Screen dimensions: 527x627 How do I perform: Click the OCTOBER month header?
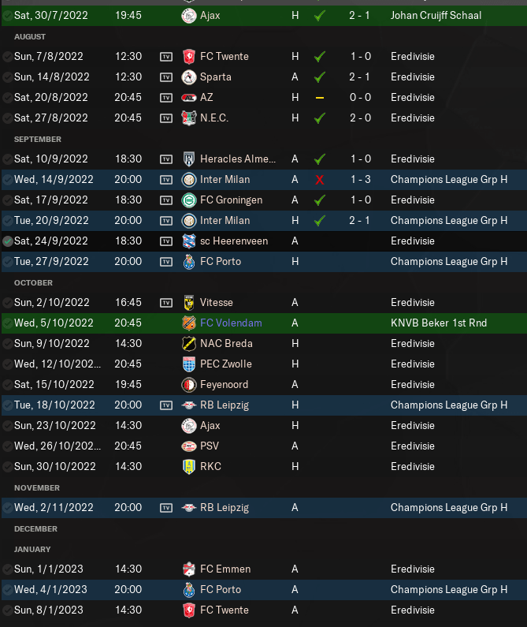pos(33,282)
